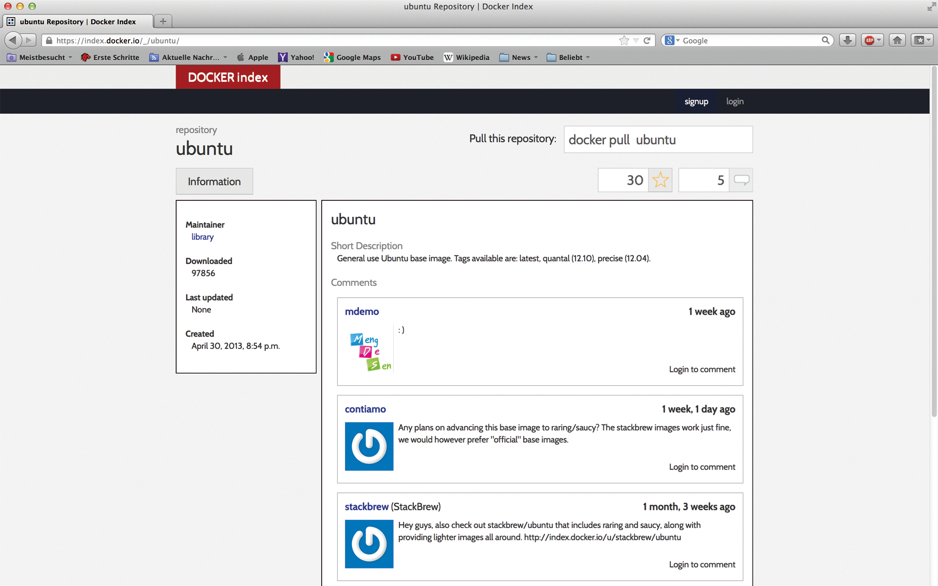
Task: Go back with the browser back arrow
Action: point(13,40)
